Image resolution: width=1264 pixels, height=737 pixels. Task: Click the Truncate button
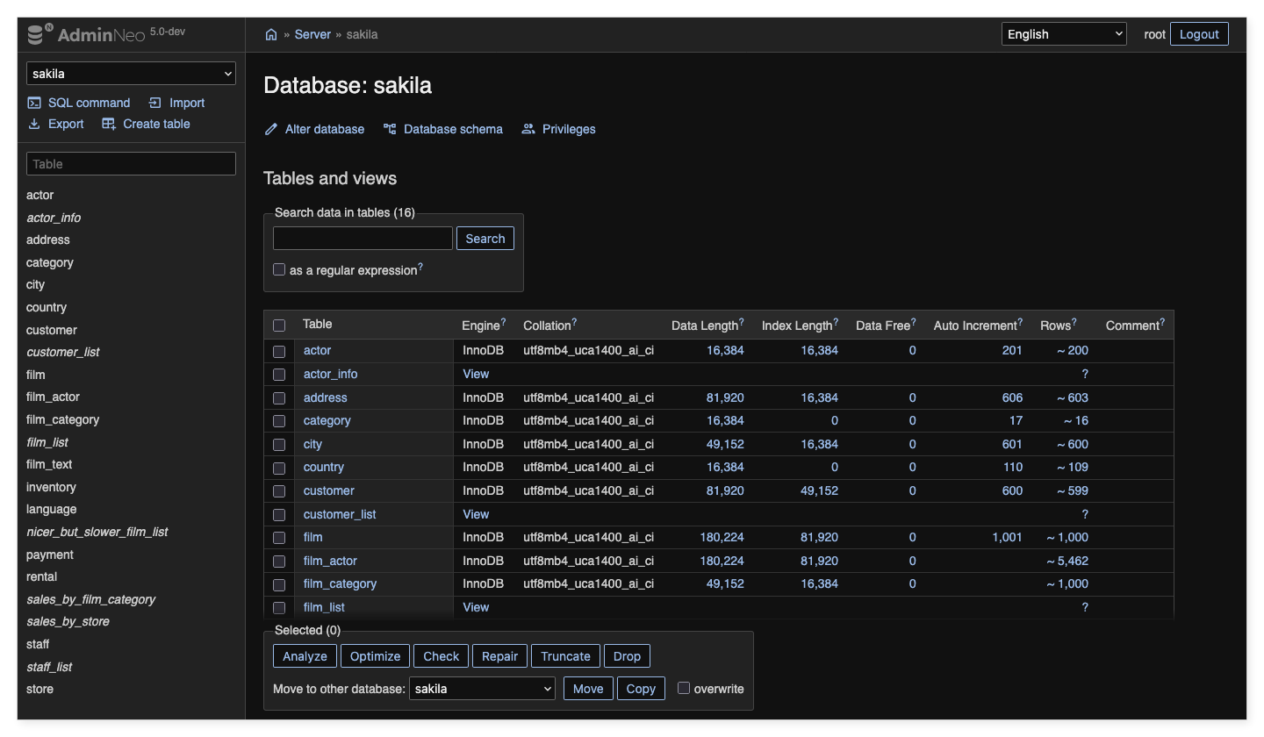[565, 656]
